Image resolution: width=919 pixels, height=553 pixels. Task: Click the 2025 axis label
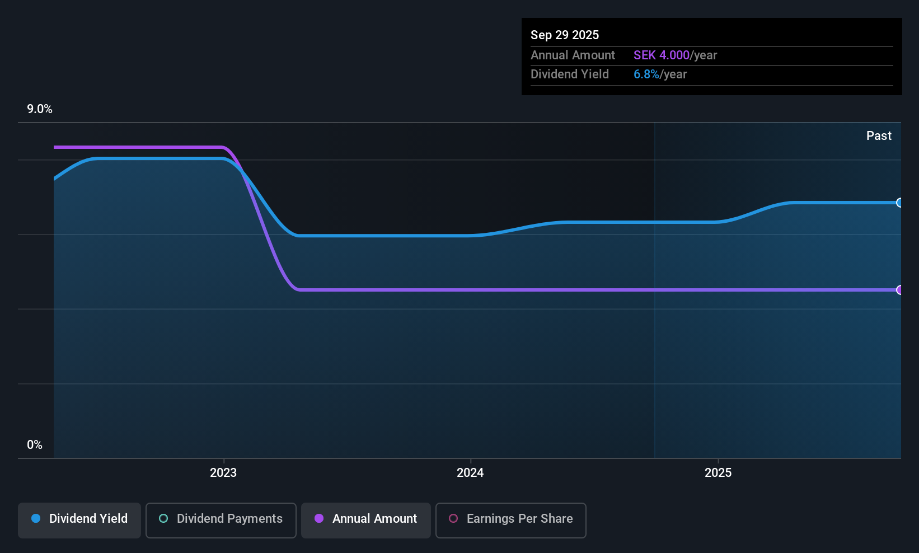718,472
